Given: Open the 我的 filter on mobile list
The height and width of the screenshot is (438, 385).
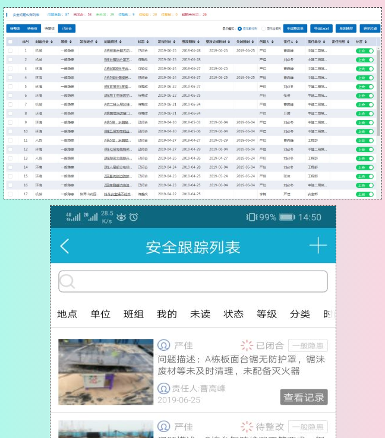Looking at the screenshot, I should pyautogui.click(x=167, y=314).
